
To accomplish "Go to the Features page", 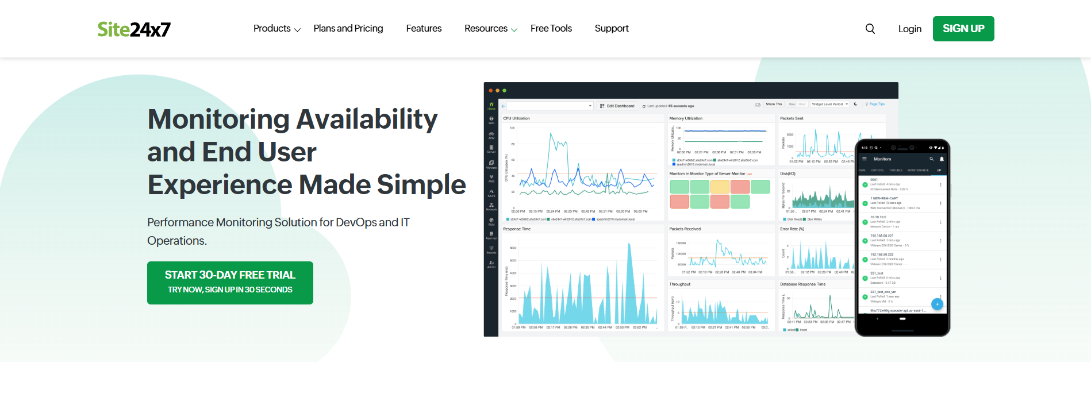I will (x=424, y=29).
